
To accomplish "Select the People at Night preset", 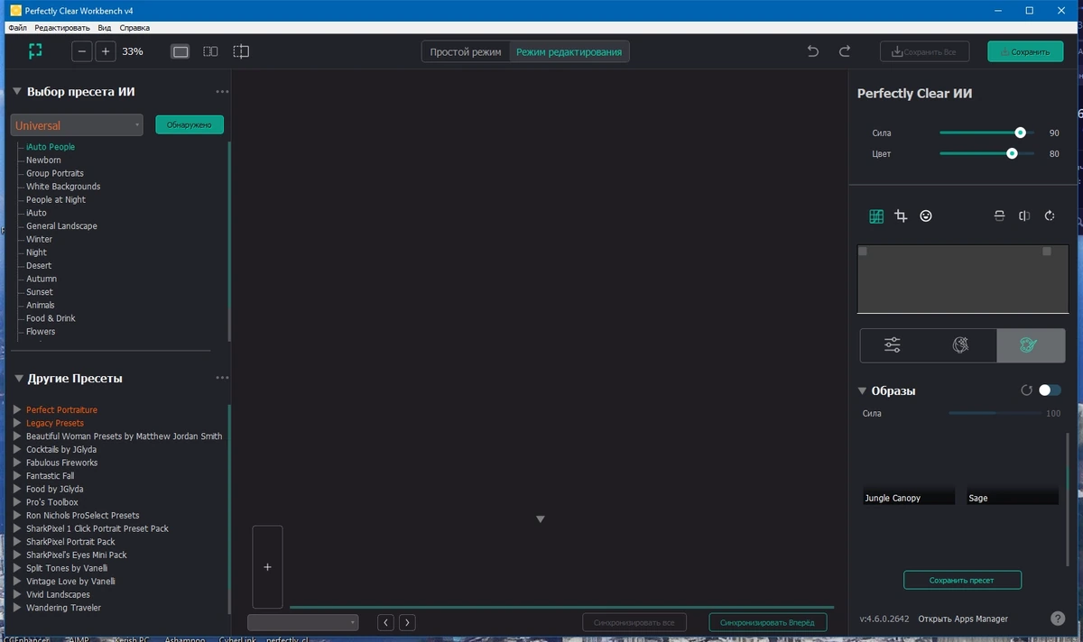I will (56, 199).
